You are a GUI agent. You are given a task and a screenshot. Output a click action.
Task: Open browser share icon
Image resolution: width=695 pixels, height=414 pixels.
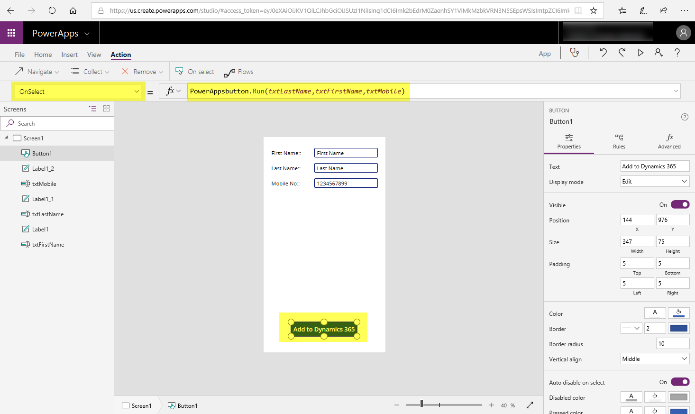pos(663,10)
